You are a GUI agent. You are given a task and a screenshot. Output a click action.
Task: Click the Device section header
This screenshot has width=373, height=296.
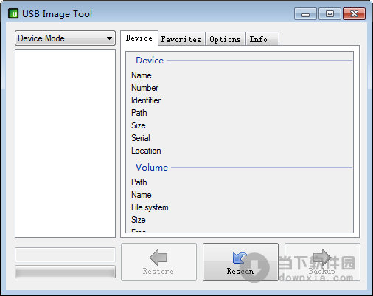point(150,61)
